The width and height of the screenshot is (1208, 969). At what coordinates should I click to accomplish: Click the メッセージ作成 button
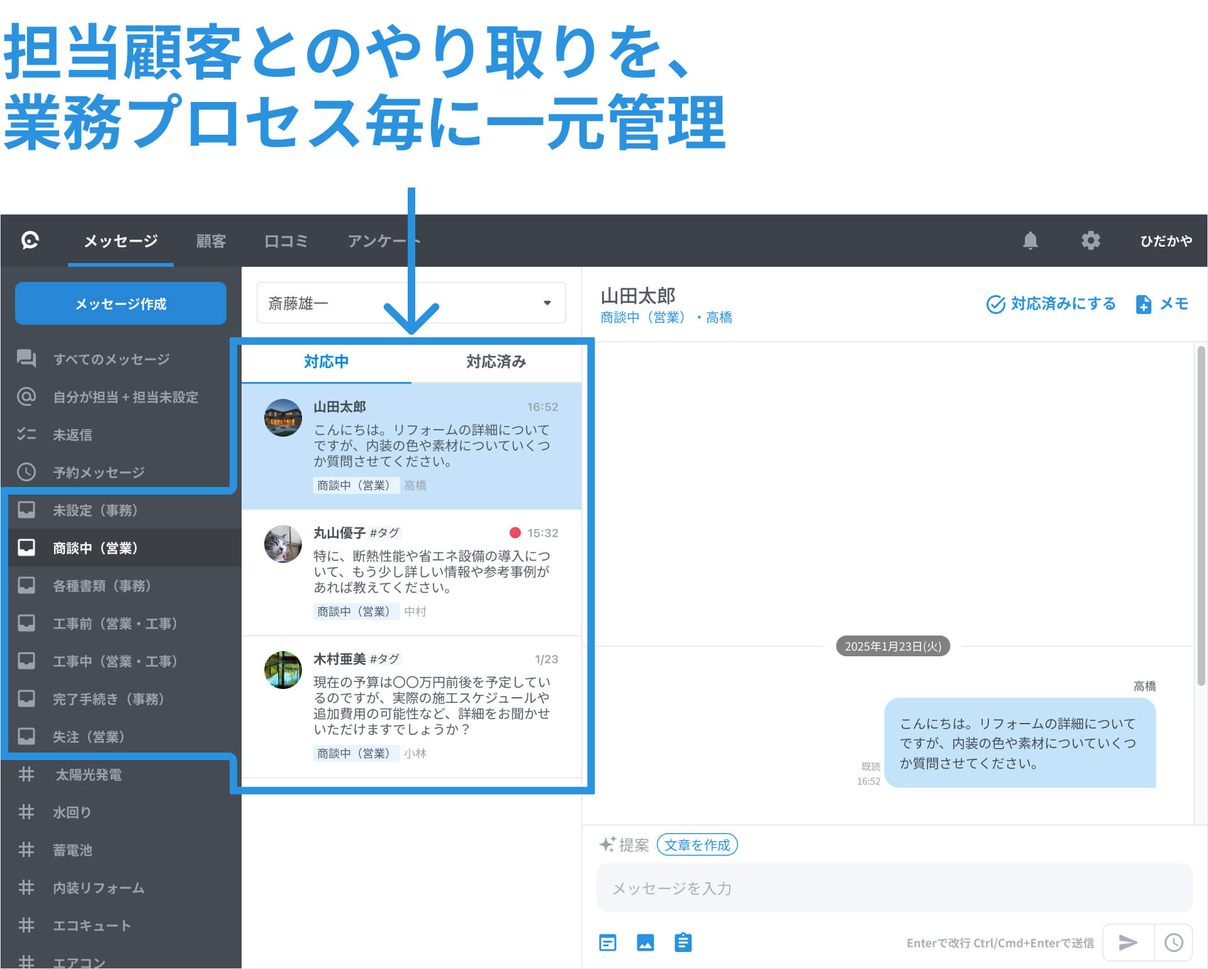tap(121, 304)
